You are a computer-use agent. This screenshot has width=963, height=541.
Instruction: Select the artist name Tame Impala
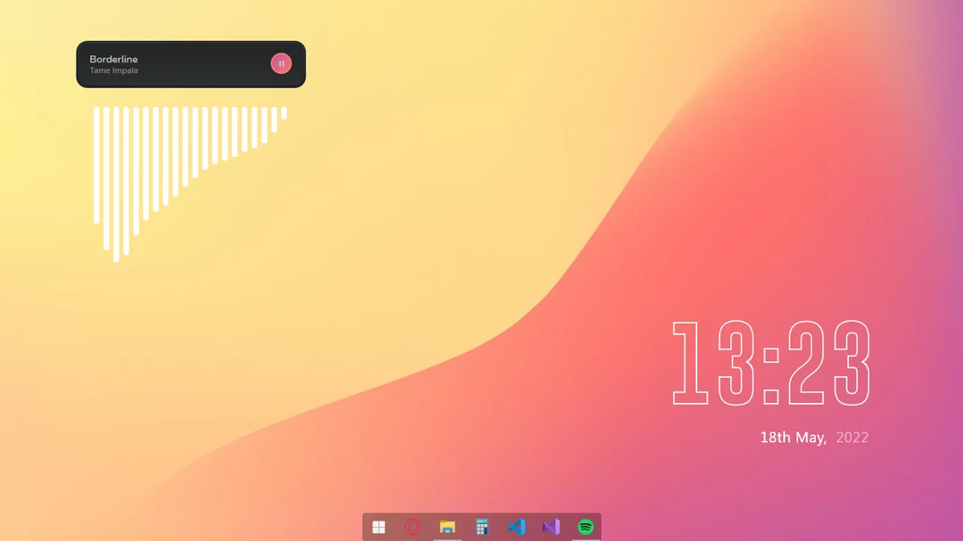point(113,70)
